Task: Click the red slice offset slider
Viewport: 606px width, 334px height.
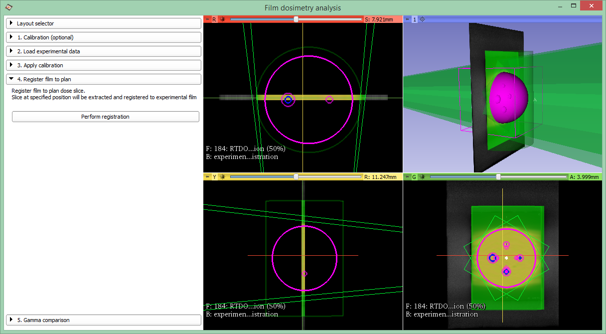Action: tap(296, 19)
